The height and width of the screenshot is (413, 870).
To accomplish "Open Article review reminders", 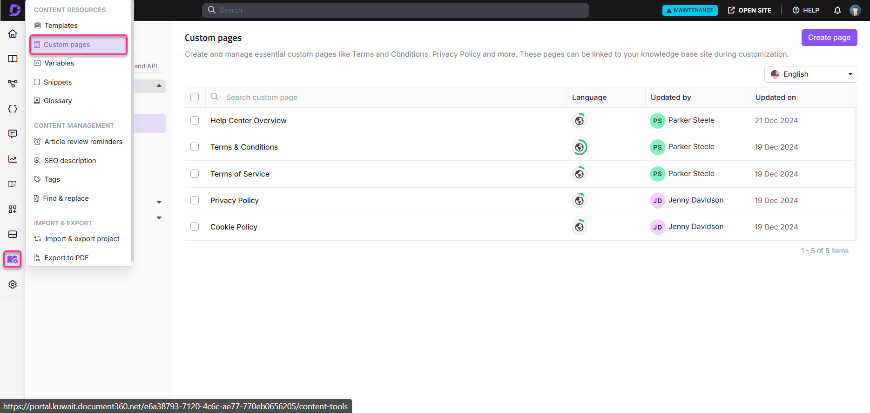I will pyautogui.click(x=78, y=142).
